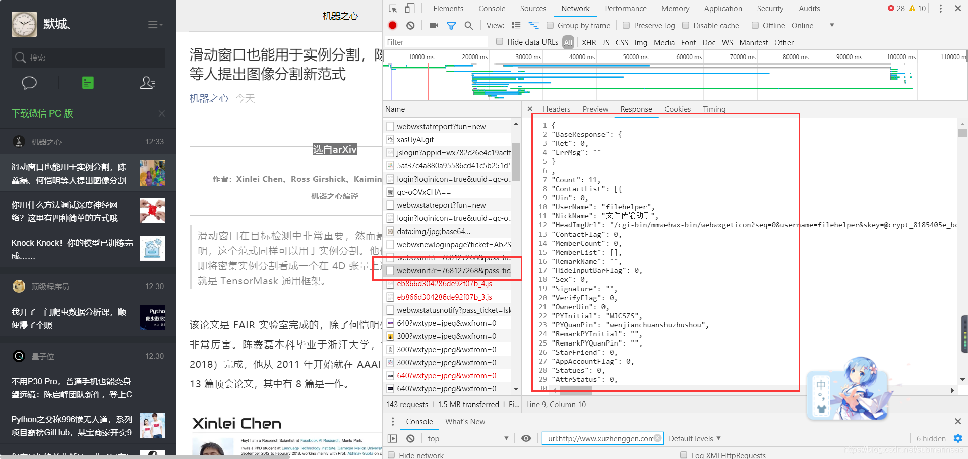Switch to large request rows view icon

516,26
